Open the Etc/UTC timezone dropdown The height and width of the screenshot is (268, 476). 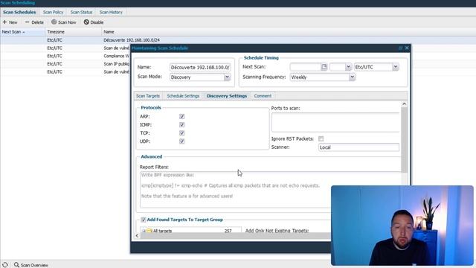(x=395, y=67)
